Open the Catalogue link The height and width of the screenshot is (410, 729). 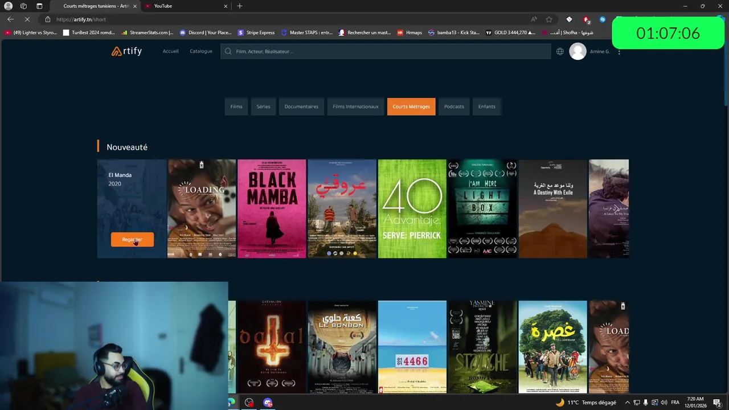tap(200, 51)
